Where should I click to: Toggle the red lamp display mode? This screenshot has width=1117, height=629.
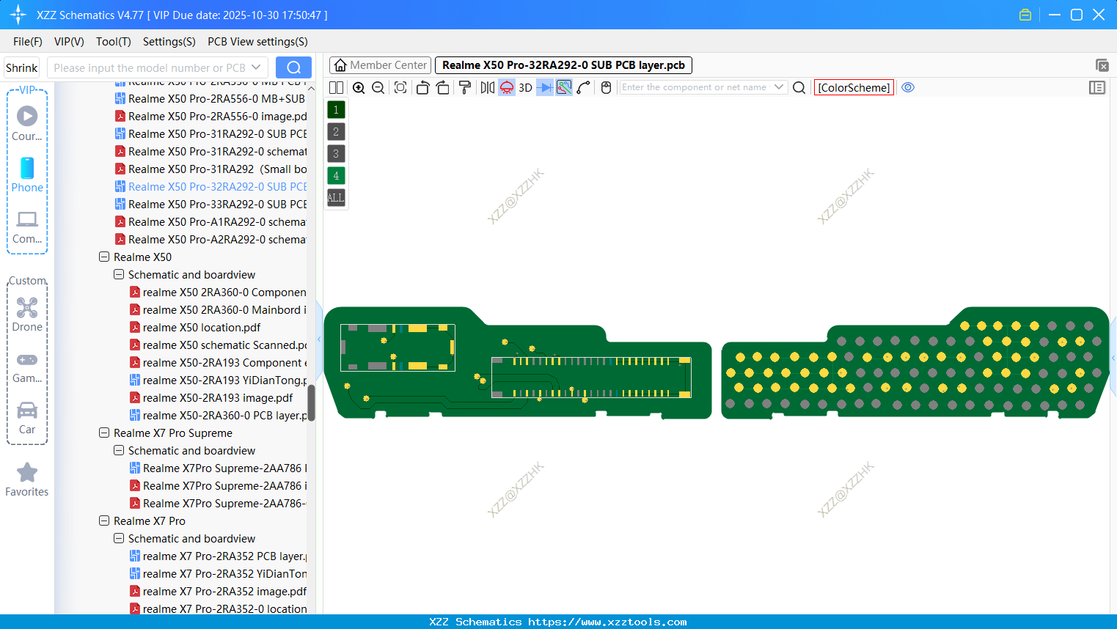pyautogui.click(x=506, y=87)
